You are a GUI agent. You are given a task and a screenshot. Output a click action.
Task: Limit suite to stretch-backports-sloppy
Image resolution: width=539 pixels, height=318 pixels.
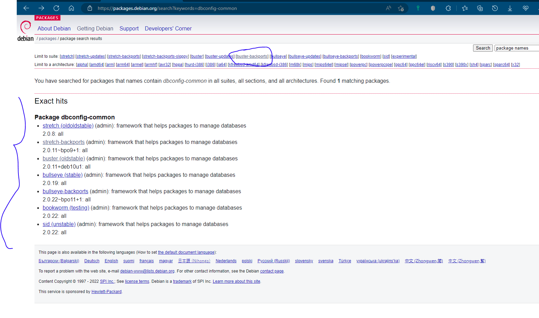165,56
